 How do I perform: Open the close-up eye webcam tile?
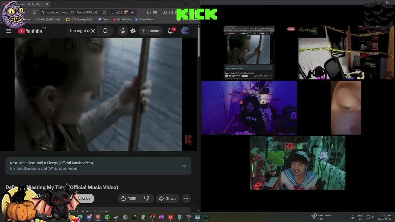[346, 108]
